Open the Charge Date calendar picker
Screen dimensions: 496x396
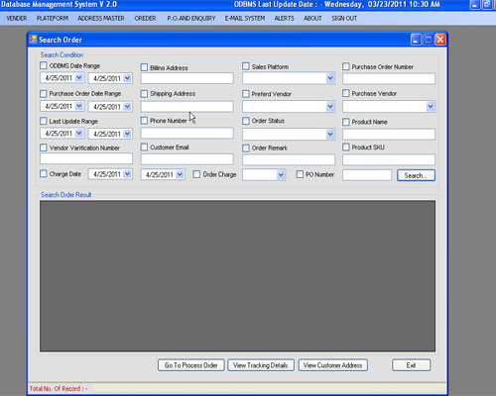tap(127, 174)
